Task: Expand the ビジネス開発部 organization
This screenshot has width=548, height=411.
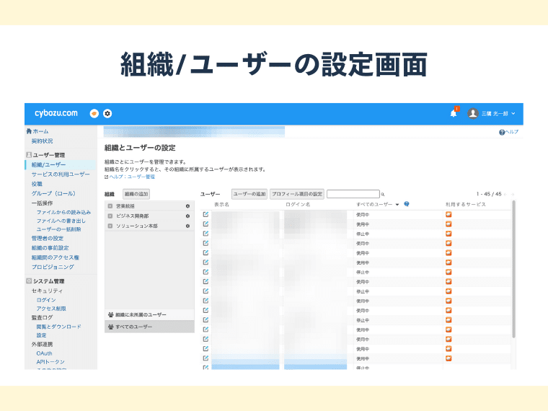Action: [110, 216]
